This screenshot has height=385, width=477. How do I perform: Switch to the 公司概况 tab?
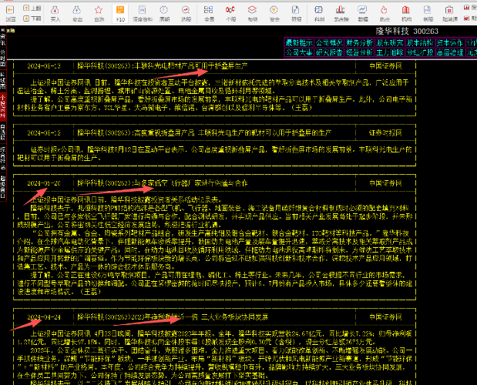[x=329, y=43]
